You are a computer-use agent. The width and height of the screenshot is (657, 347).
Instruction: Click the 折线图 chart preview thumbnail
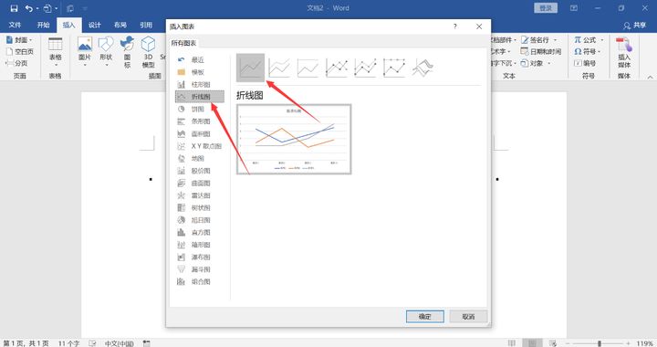[294, 139]
